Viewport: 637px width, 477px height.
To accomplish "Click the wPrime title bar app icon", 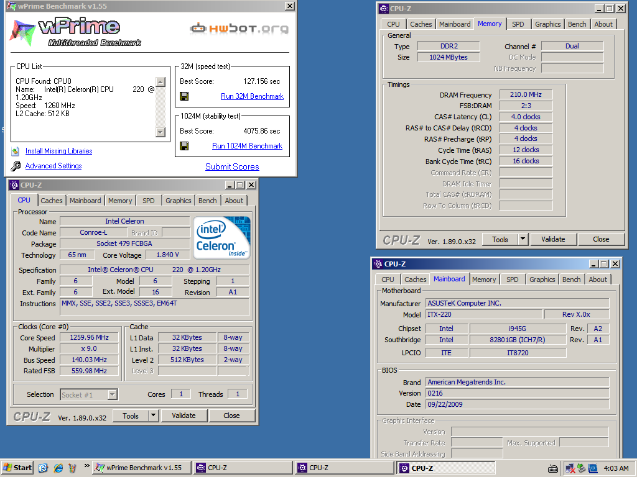I will coord(11,6).
